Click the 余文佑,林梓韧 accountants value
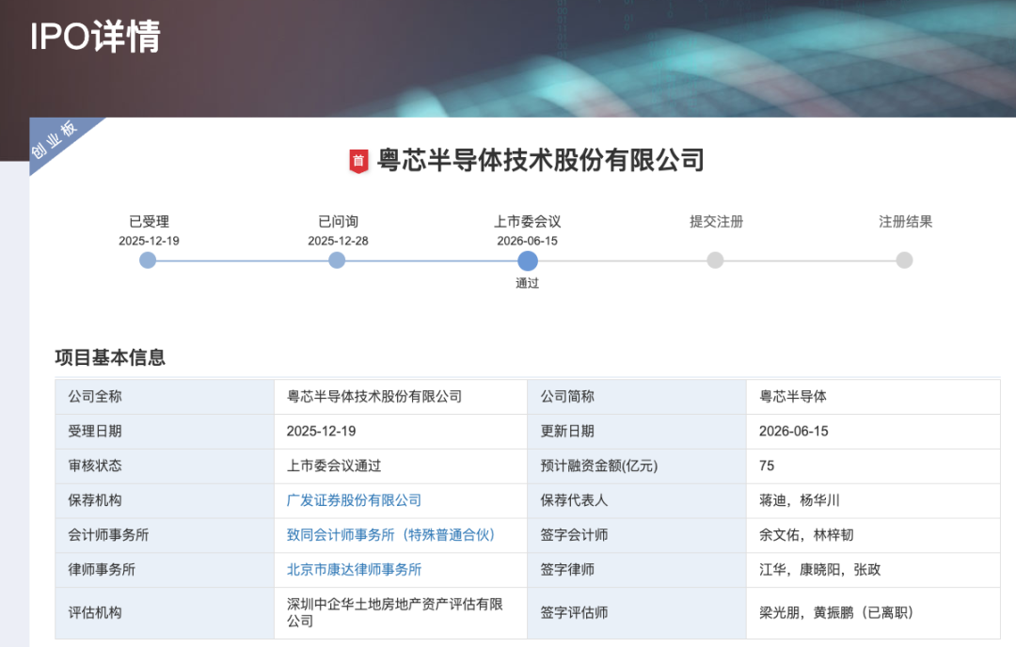Image resolution: width=1016 pixels, height=647 pixels. [807, 535]
